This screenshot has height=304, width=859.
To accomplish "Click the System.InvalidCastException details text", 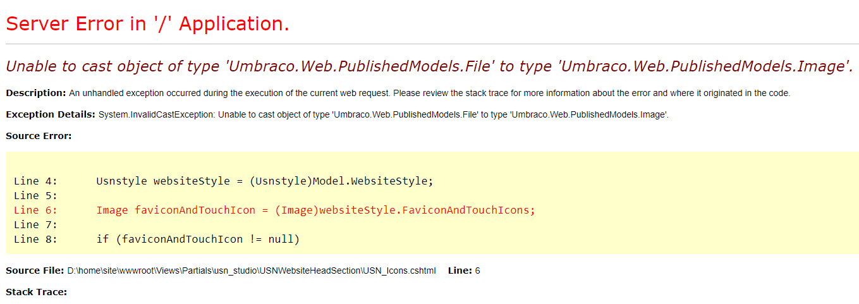I will pyautogui.click(x=383, y=114).
